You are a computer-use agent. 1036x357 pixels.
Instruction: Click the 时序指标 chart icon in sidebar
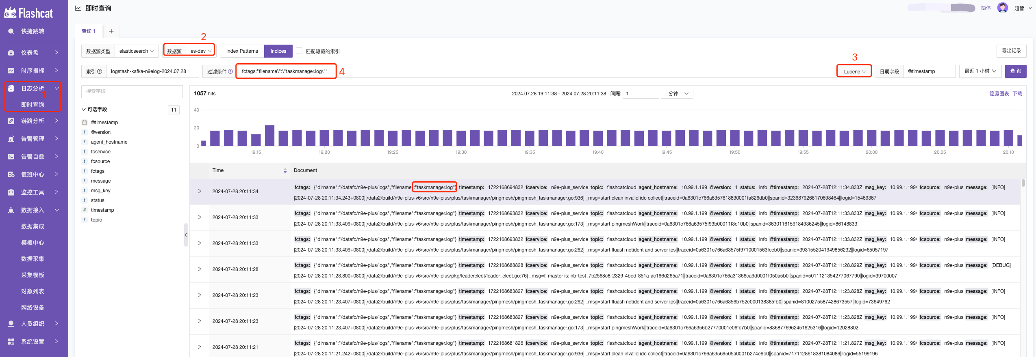pyautogui.click(x=11, y=71)
